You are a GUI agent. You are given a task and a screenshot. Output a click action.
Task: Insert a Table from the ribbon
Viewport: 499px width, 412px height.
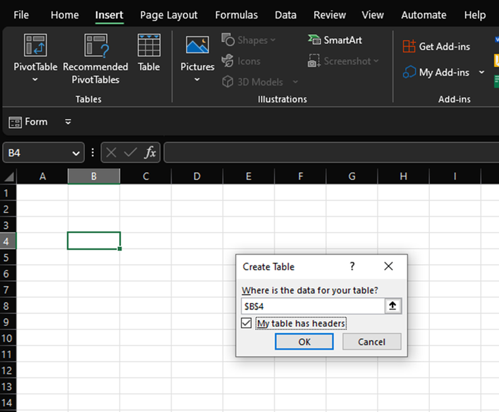[x=149, y=53]
